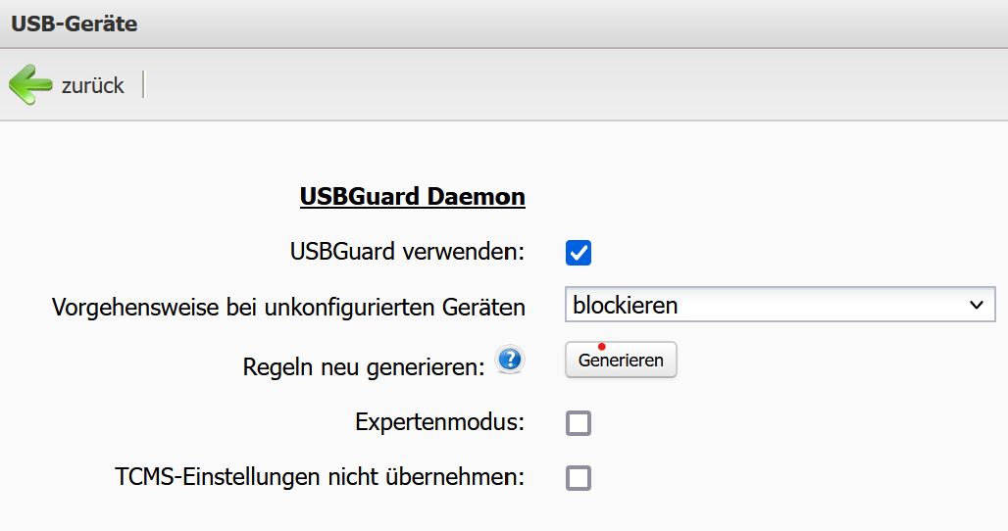1008x531 pixels.
Task: Open help for Regeln neu generieren
Action: click(x=509, y=360)
